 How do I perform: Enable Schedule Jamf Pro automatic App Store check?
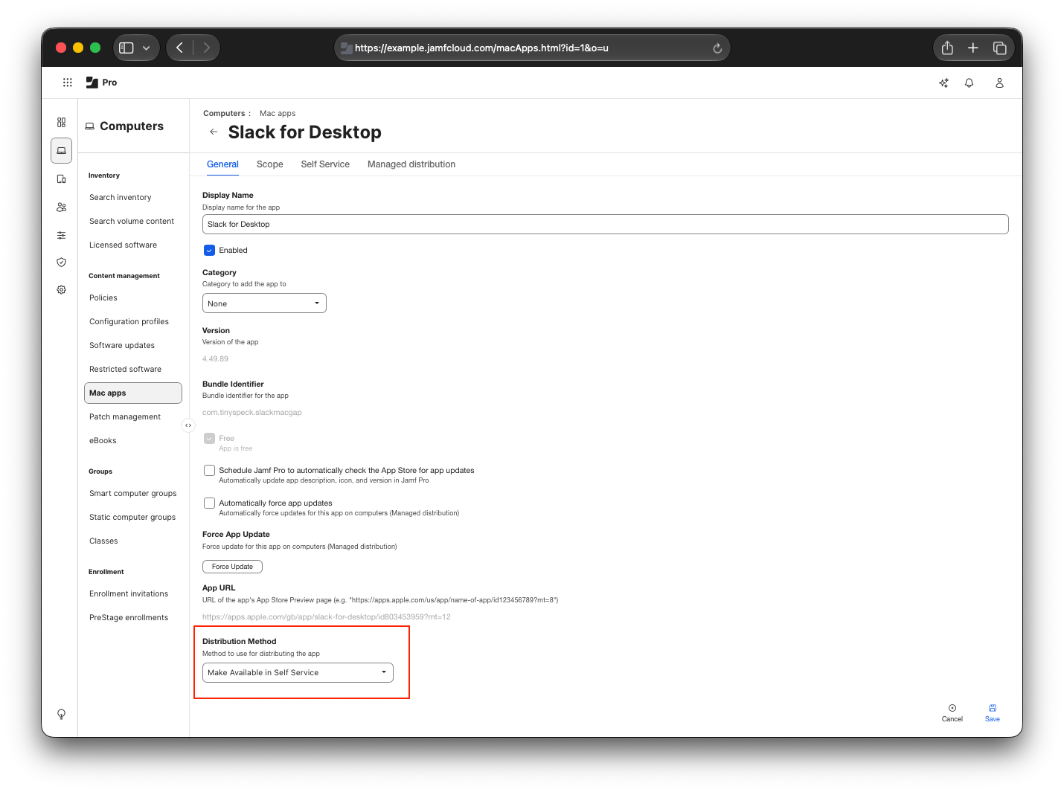[x=209, y=470]
